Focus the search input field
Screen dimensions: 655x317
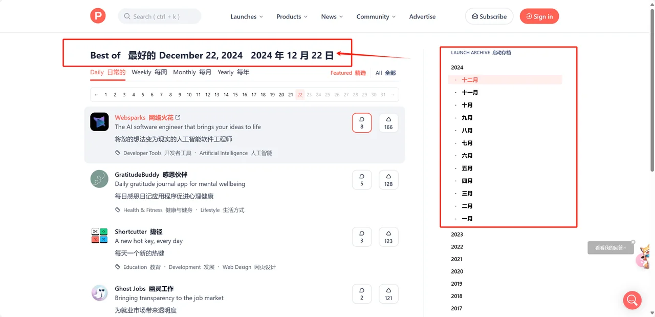tap(160, 16)
